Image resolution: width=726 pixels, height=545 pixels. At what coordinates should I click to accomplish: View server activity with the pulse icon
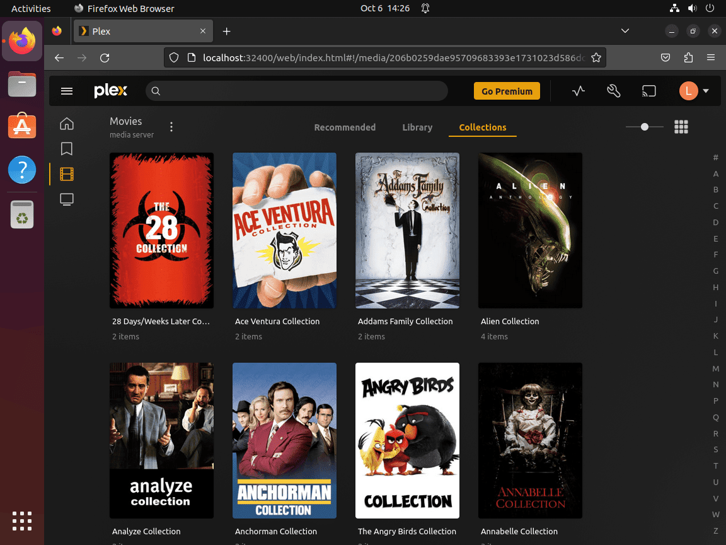(x=578, y=90)
